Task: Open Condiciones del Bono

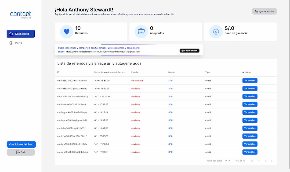Action: tap(21, 144)
